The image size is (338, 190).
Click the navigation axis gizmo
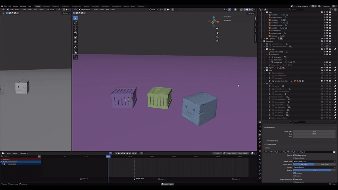point(214,21)
